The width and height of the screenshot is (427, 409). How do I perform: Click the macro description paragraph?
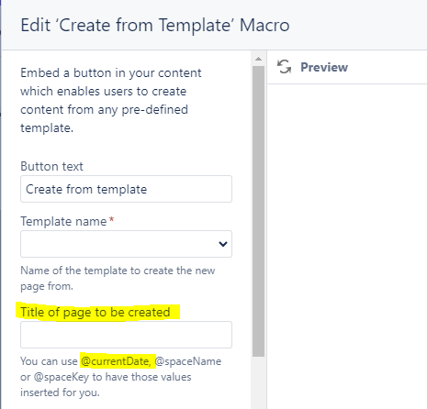point(111,100)
